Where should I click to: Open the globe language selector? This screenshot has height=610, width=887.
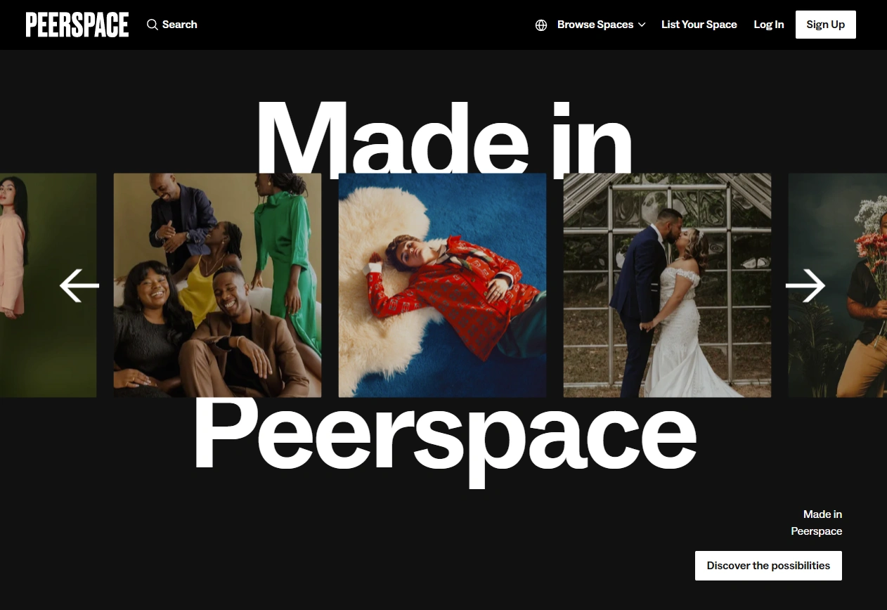click(x=541, y=25)
